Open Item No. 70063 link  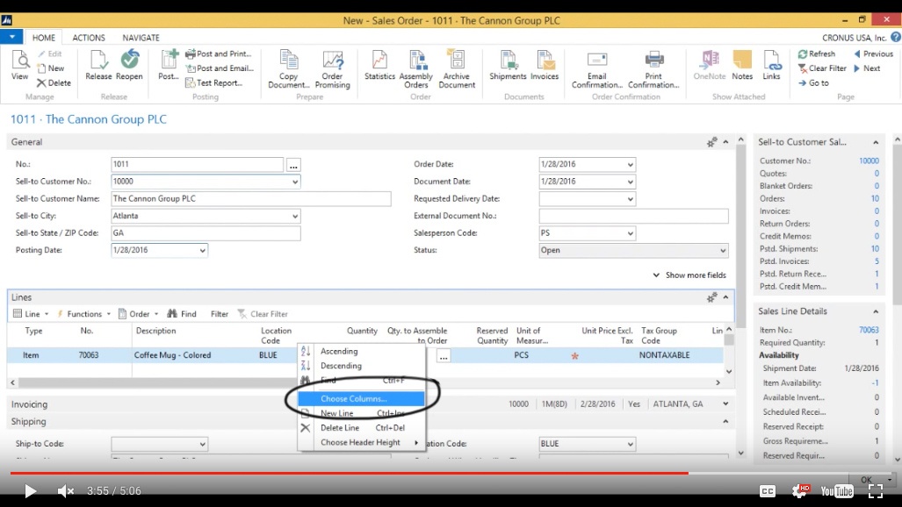click(869, 330)
